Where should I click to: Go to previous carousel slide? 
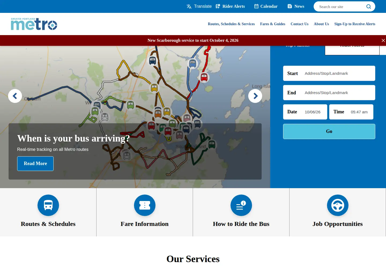(x=15, y=96)
